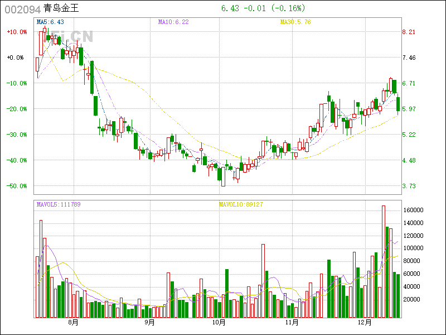Select the MA30:5.76 indicator label
The width and height of the screenshot is (446, 335).
click(295, 22)
